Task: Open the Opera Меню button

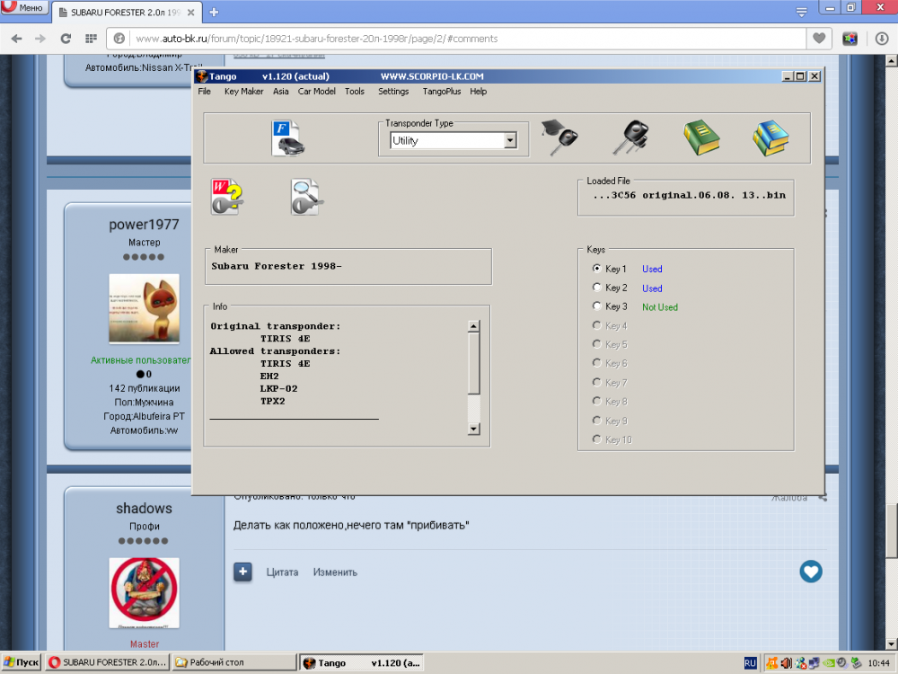Action: coord(23,7)
